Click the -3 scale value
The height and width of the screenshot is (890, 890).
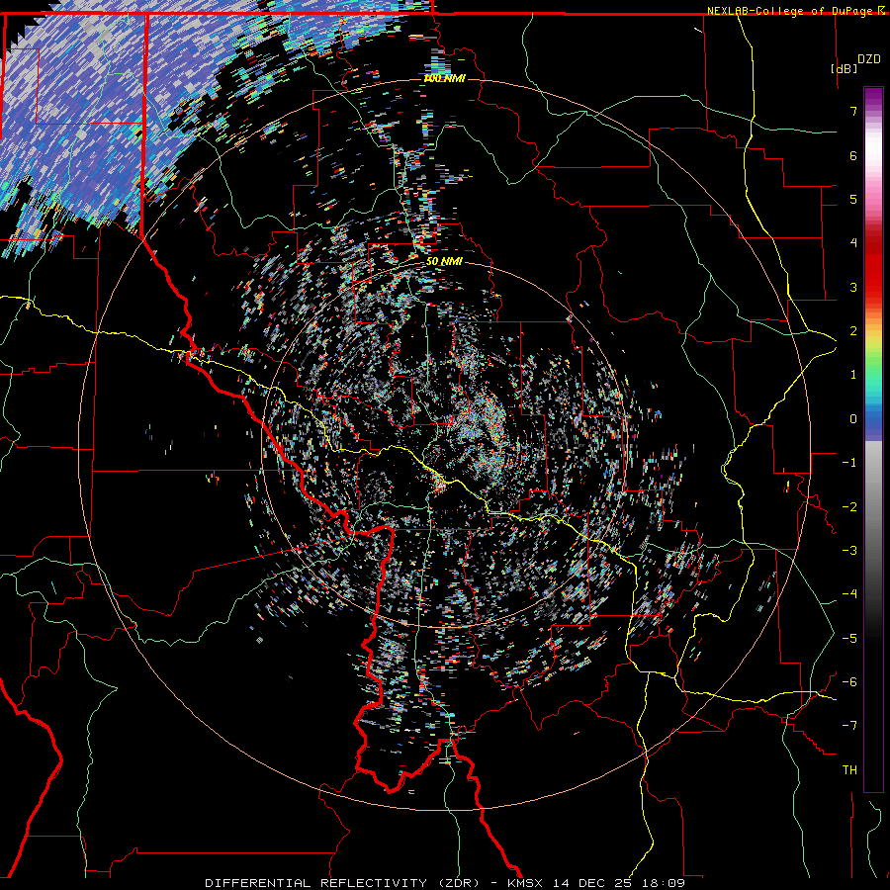pyautogui.click(x=849, y=551)
